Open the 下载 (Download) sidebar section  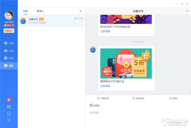pyautogui.click(x=9, y=43)
